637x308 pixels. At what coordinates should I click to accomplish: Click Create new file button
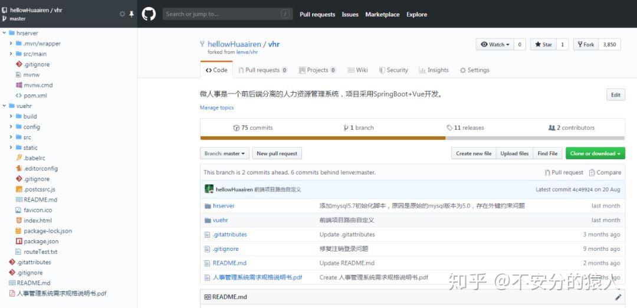tap(474, 153)
